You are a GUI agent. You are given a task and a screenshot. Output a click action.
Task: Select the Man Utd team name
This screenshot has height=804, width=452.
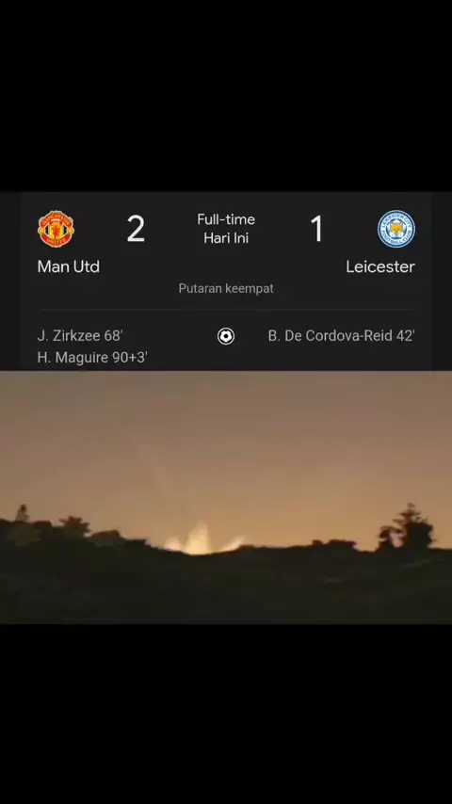tap(68, 266)
